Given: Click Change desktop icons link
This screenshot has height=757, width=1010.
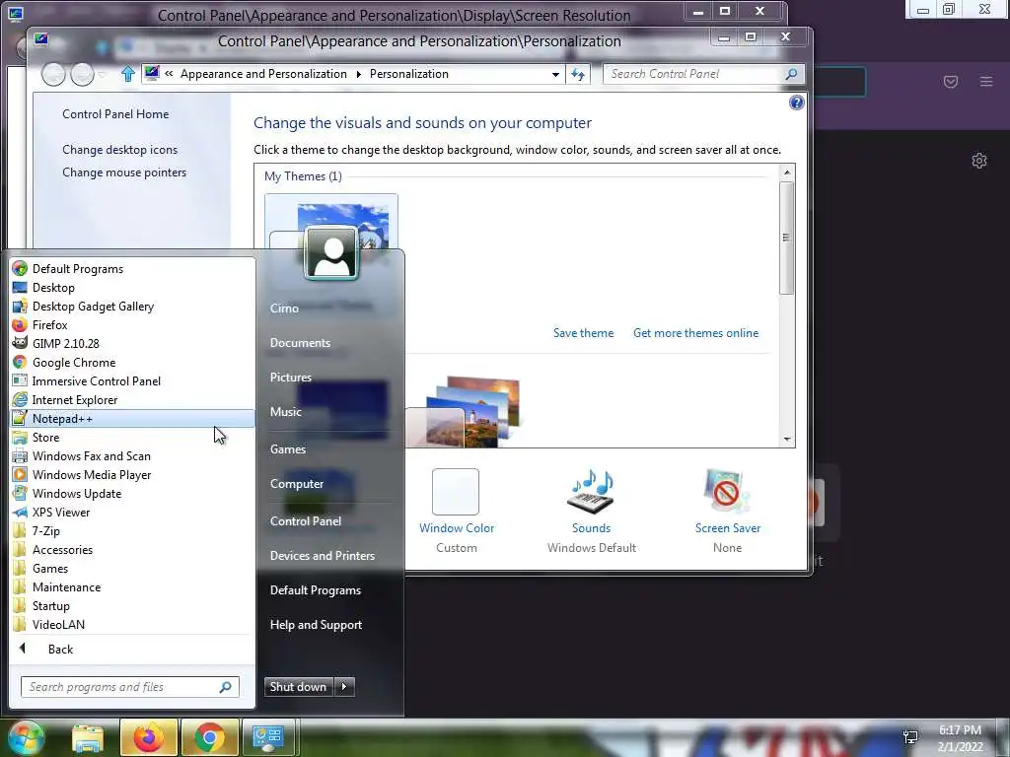Looking at the screenshot, I should tap(119, 150).
